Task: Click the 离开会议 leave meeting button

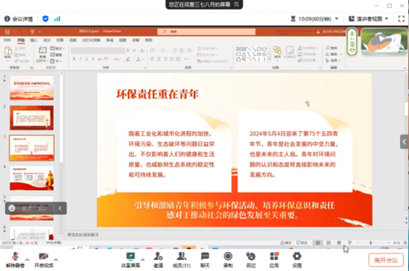Action: pyautogui.click(x=386, y=260)
